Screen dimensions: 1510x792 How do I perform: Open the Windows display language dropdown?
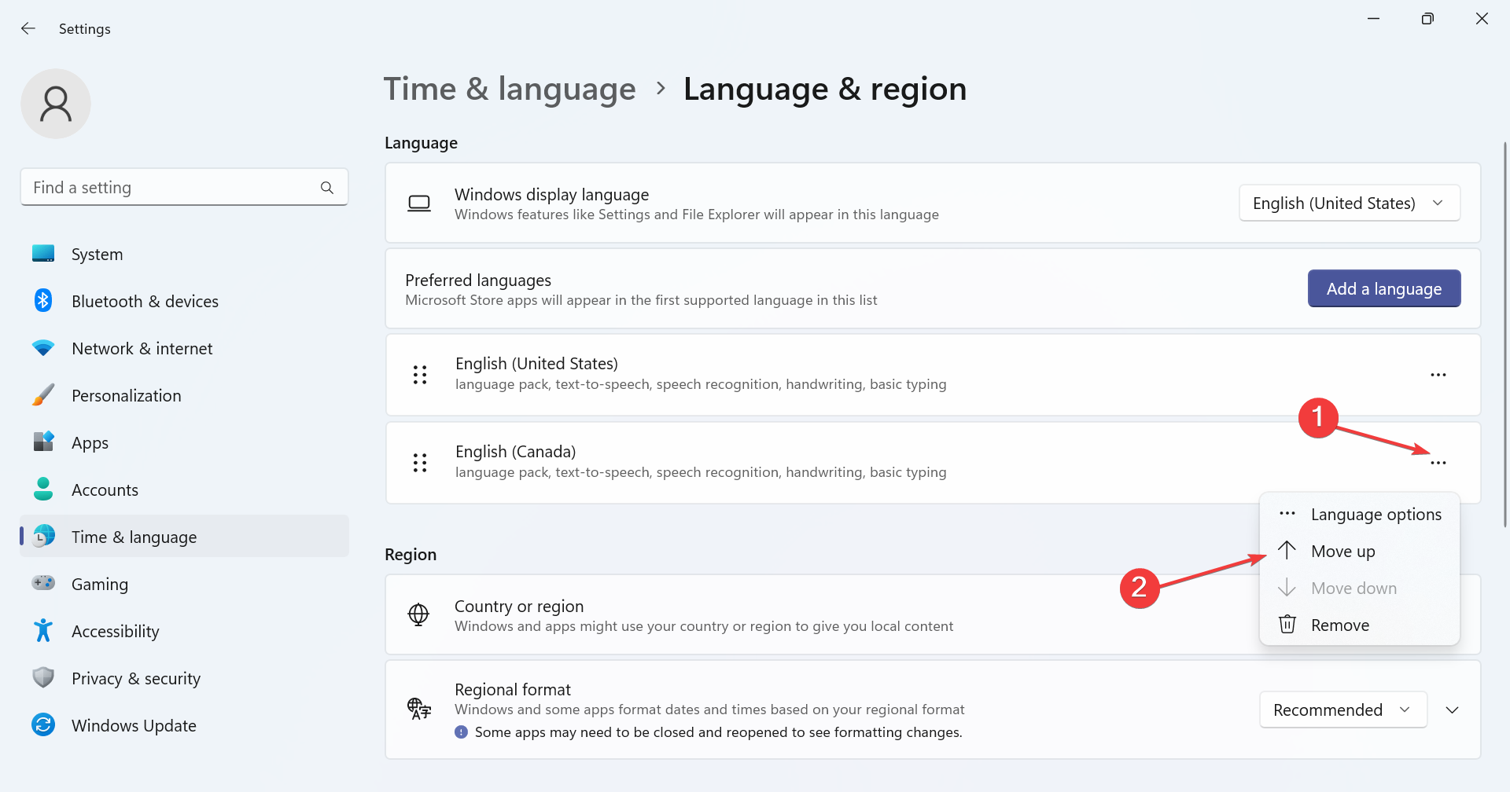[1350, 203]
